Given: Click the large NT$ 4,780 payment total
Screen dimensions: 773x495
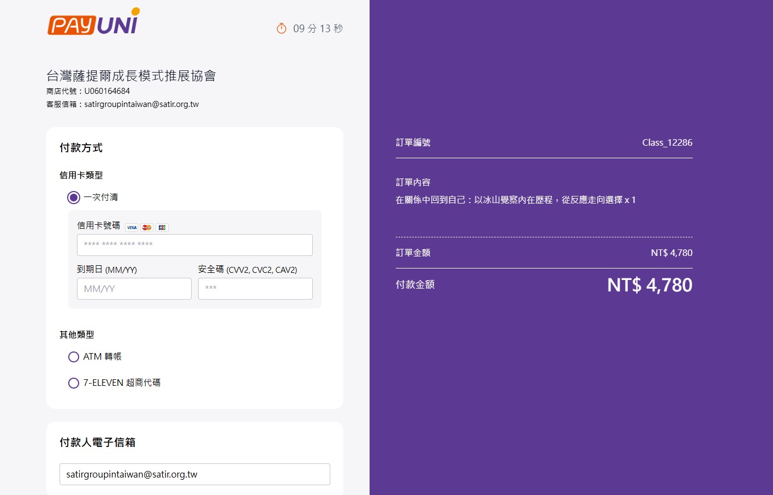Looking at the screenshot, I should coord(649,285).
